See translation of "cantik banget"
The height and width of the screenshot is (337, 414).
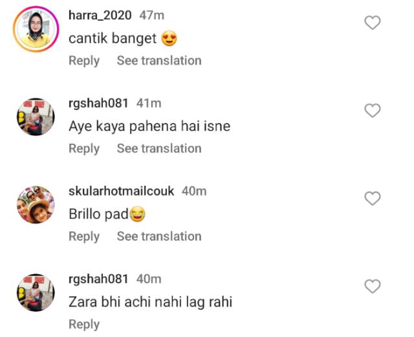tap(158, 61)
